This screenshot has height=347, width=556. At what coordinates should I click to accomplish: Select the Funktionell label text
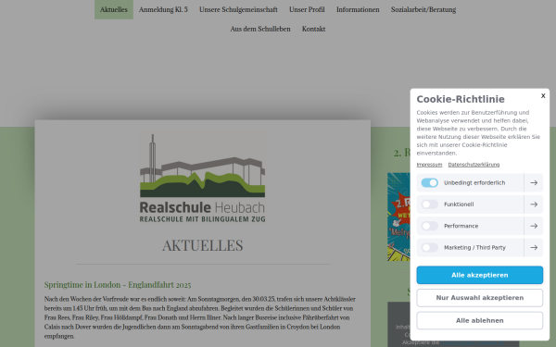[459, 204]
